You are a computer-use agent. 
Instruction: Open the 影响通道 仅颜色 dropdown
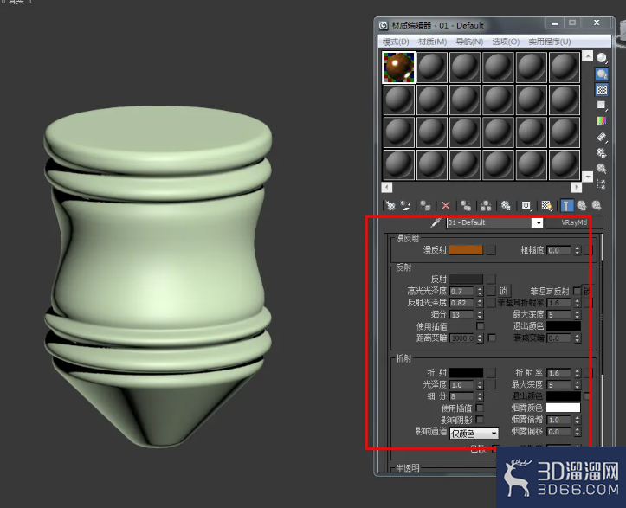474,434
